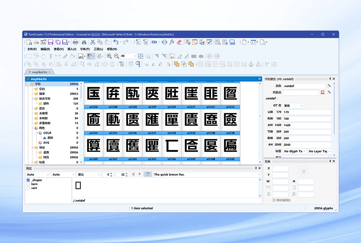361x243 pixels.
Task: Click the red Unicode icon beside 代码点
Action: [322, 92]
